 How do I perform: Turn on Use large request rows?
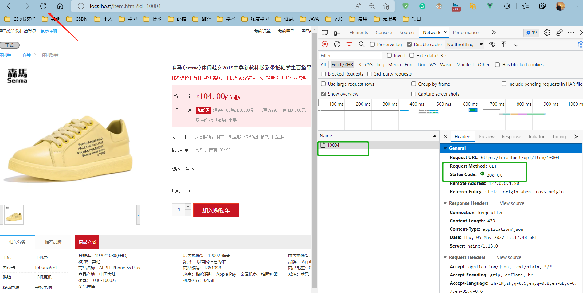click(x=323, y=84)
